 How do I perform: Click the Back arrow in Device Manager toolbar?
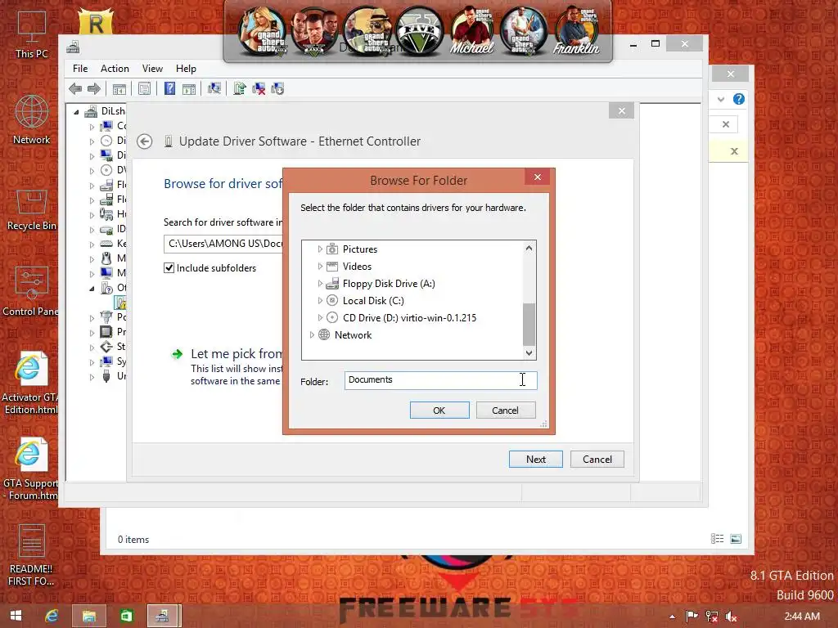pyautogui.click(x=75, y=88)
